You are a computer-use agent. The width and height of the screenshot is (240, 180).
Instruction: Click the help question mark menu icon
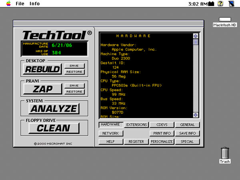220,4
